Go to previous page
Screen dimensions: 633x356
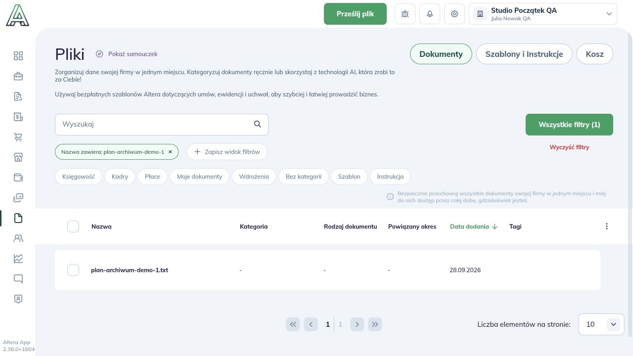coord(311,324)
